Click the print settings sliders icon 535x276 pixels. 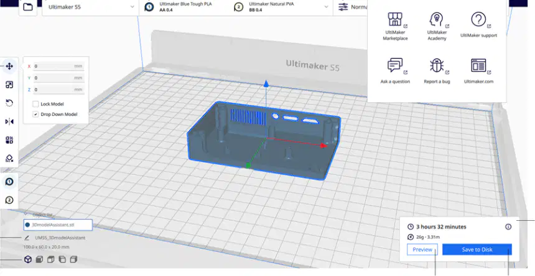[x=343, y=7]
